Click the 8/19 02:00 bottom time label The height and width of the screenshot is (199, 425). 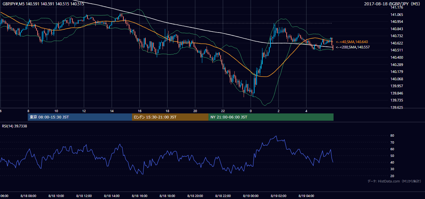pos(278,196)
